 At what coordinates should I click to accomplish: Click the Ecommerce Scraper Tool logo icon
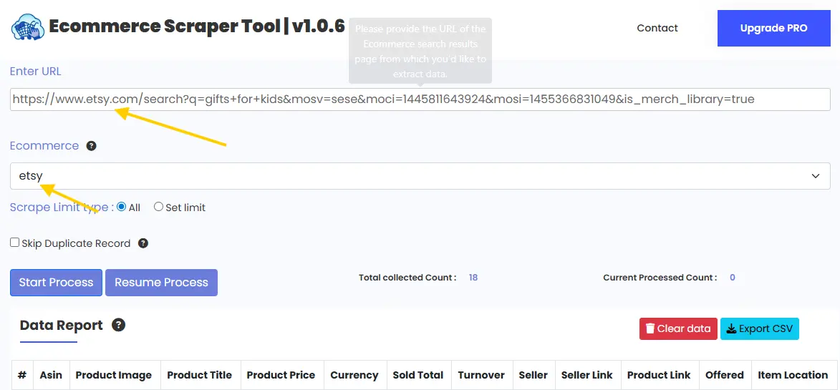pos(29,26)
